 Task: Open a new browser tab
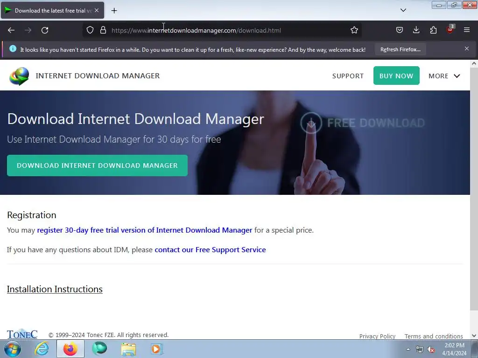click(x=114, y=11)
